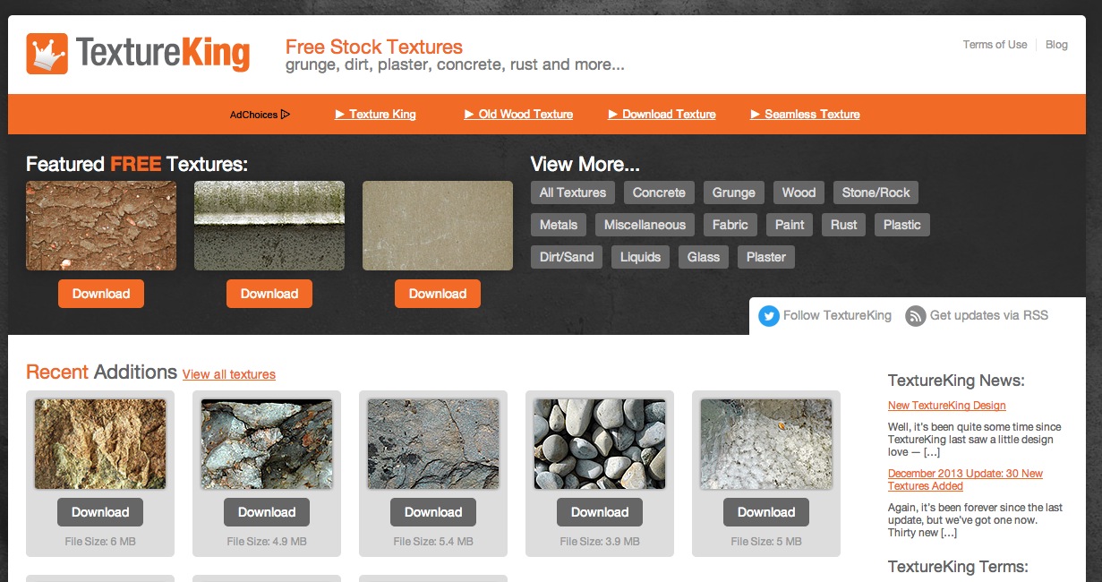Screen dimensions: 1102x582
Task: Click the Twitter bird icon
Action: pyautogui.click(x=769, y=315)
